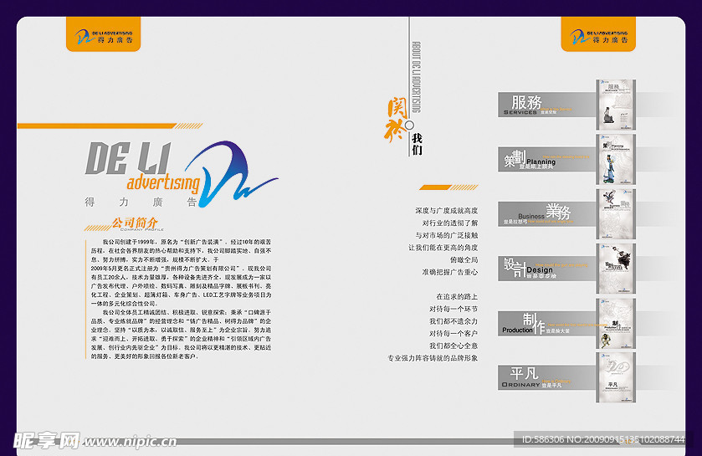
Task: Open the Planning page thumbnail
Action: (x=616, y=159)
